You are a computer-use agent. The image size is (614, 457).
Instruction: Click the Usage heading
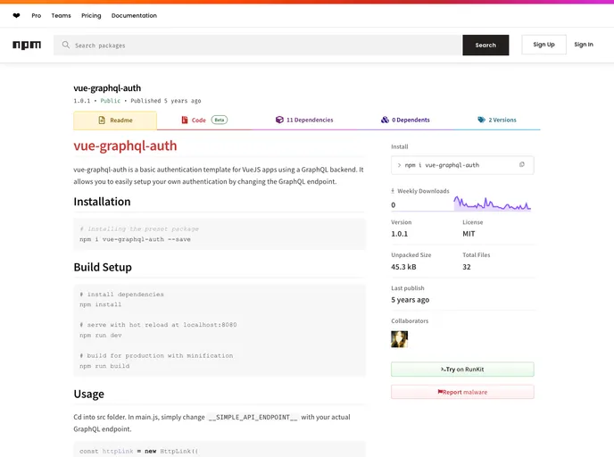(x=89, y=394)
